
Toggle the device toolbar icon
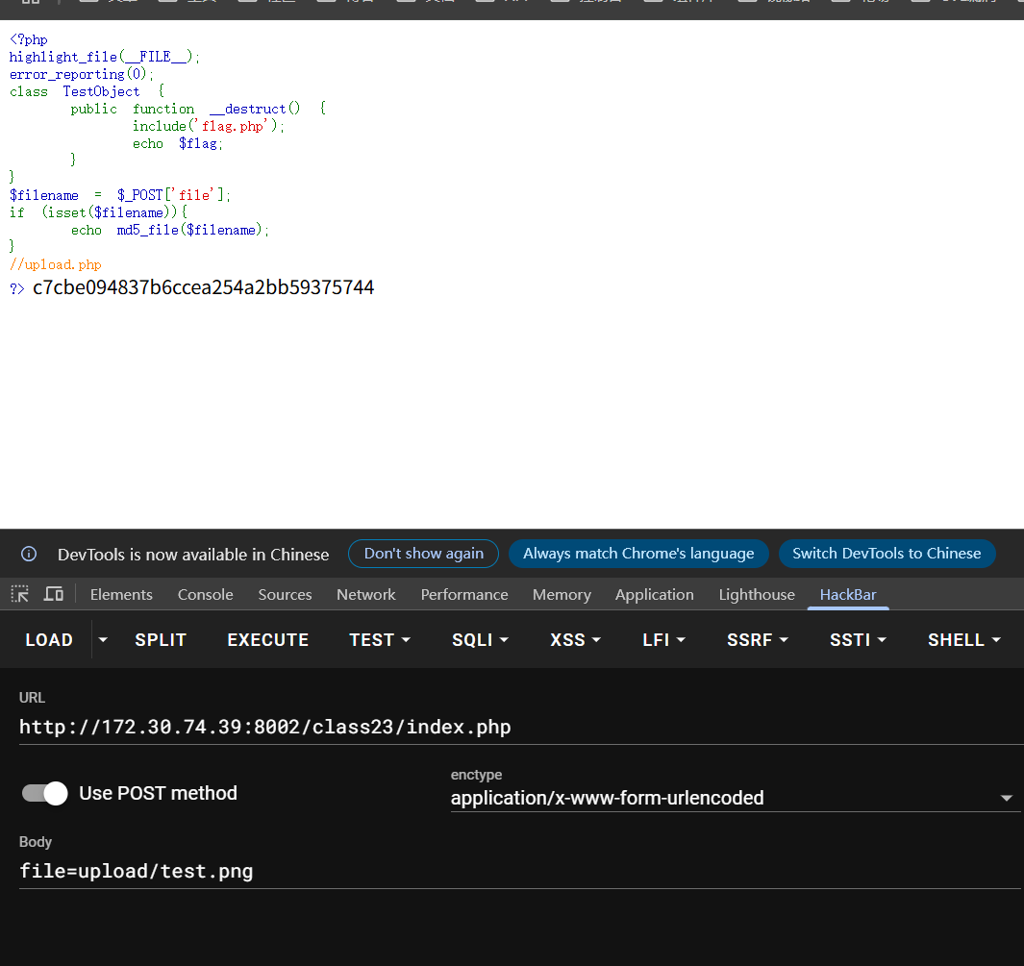pyautogui.click(x=54, y=594)
